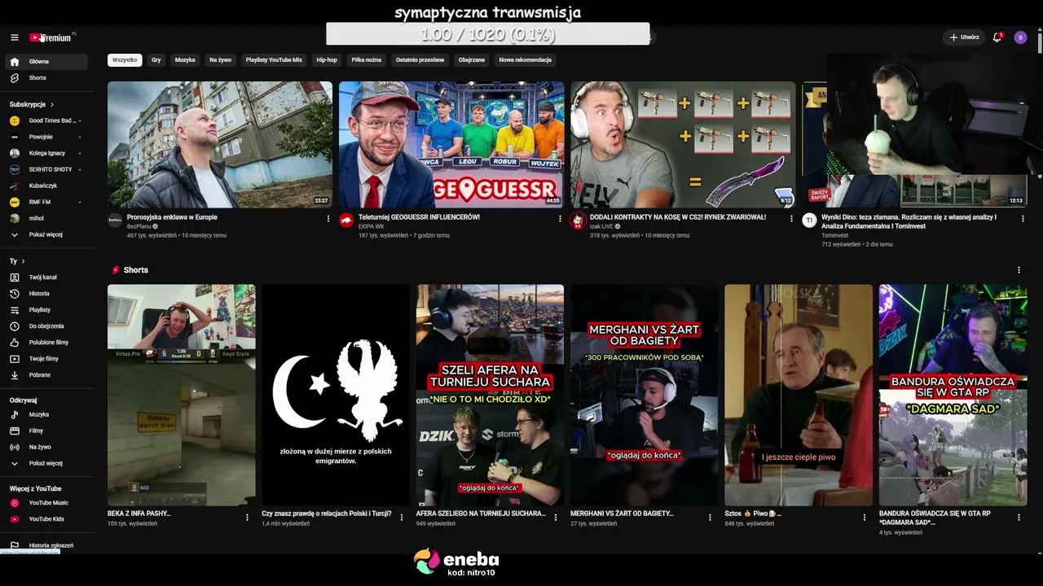Open options for MERGHANI VS ŻART short
This screenshot has height=586, width=1043.
coord(710,517)
